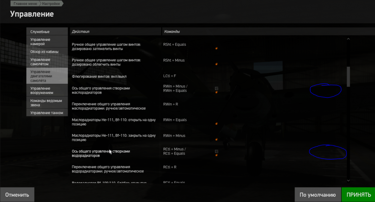Open Управление вооружением category
Viewport: 375px width, 202px height.
point(47,91)
